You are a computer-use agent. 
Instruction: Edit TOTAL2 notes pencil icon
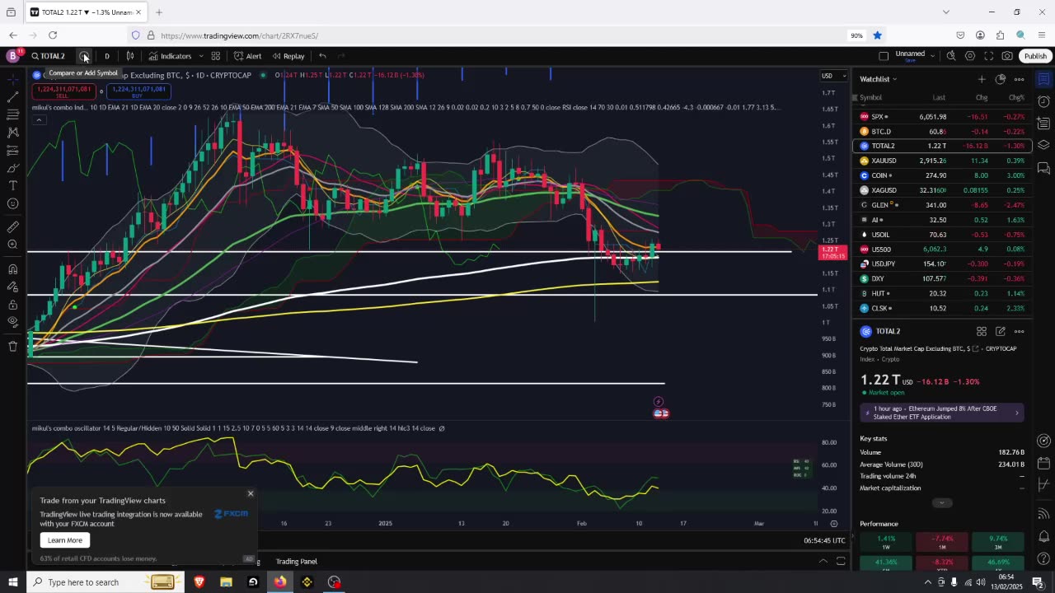point(1001,331)
